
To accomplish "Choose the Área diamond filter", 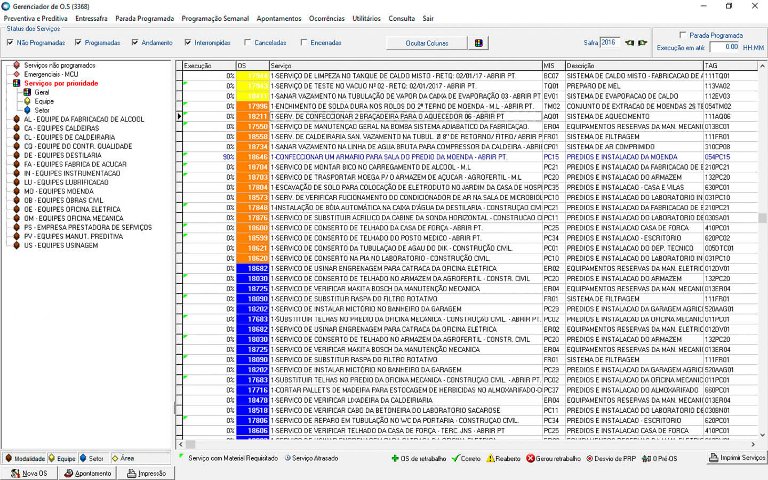I will coord(115,458).
